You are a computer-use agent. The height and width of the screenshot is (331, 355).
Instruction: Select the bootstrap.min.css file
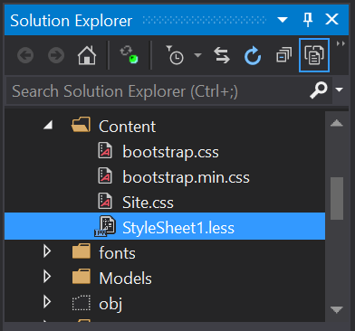(186, 177)
